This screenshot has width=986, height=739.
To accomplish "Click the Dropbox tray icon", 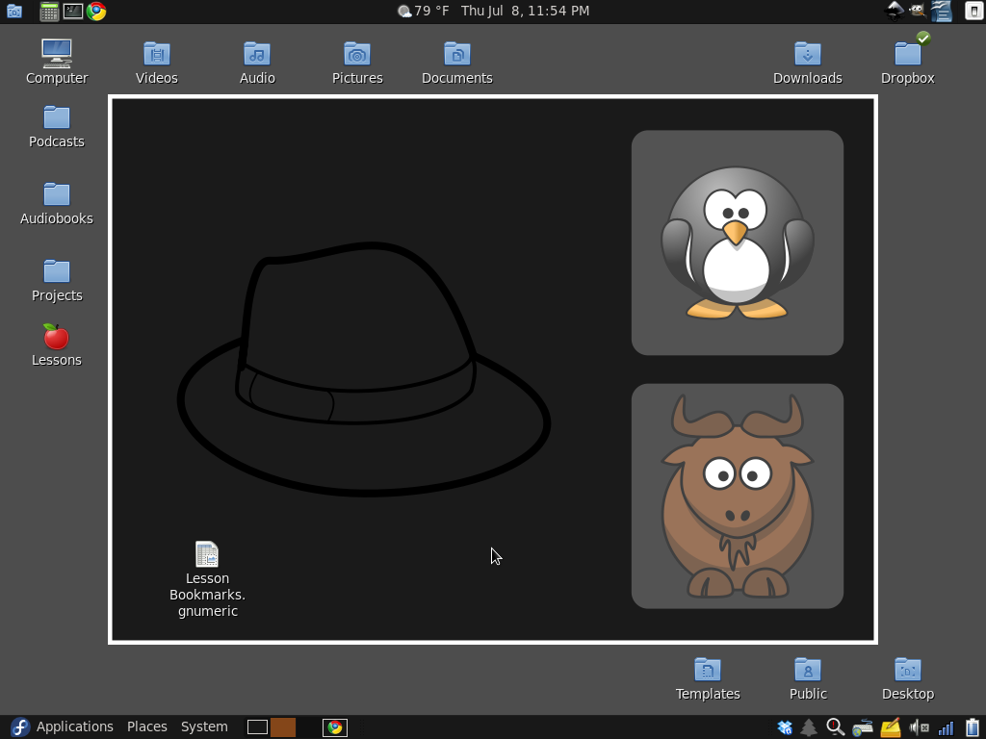I will [785, 727].
